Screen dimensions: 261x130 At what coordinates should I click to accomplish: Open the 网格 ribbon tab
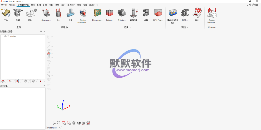tap(45, 5)
